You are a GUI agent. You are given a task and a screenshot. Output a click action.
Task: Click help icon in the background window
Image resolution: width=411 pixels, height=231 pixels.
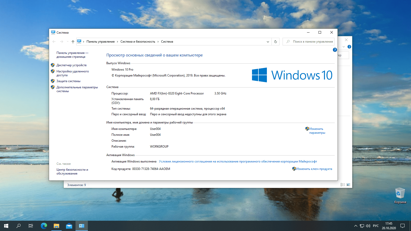[x=349, y=47]
